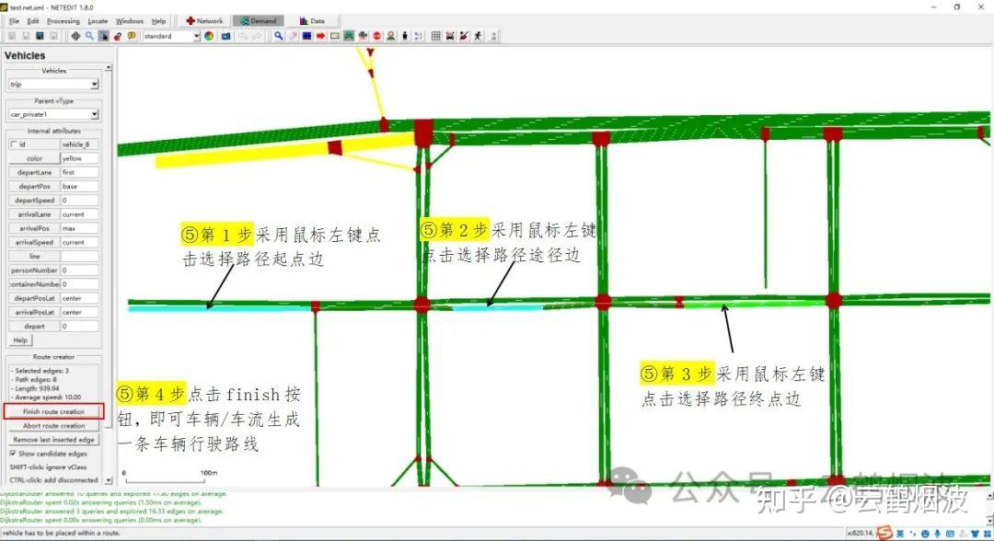Click the Abort route creation button
Viewport: 994px width, 541px height.
[x=55, y=424]
